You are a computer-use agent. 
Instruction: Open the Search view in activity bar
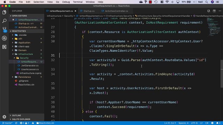click(4, 21)
